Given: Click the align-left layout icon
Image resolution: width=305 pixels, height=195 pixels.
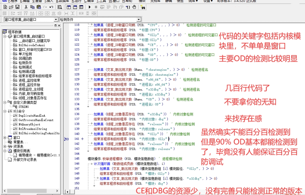Looking at the screenshot, I should [x=13, y=13].
